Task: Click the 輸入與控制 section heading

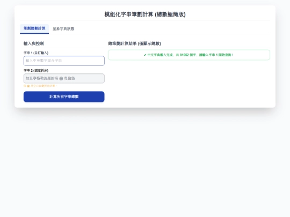Action: [x=34, y=43]
